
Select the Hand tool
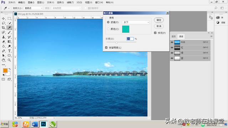(3, 60)
